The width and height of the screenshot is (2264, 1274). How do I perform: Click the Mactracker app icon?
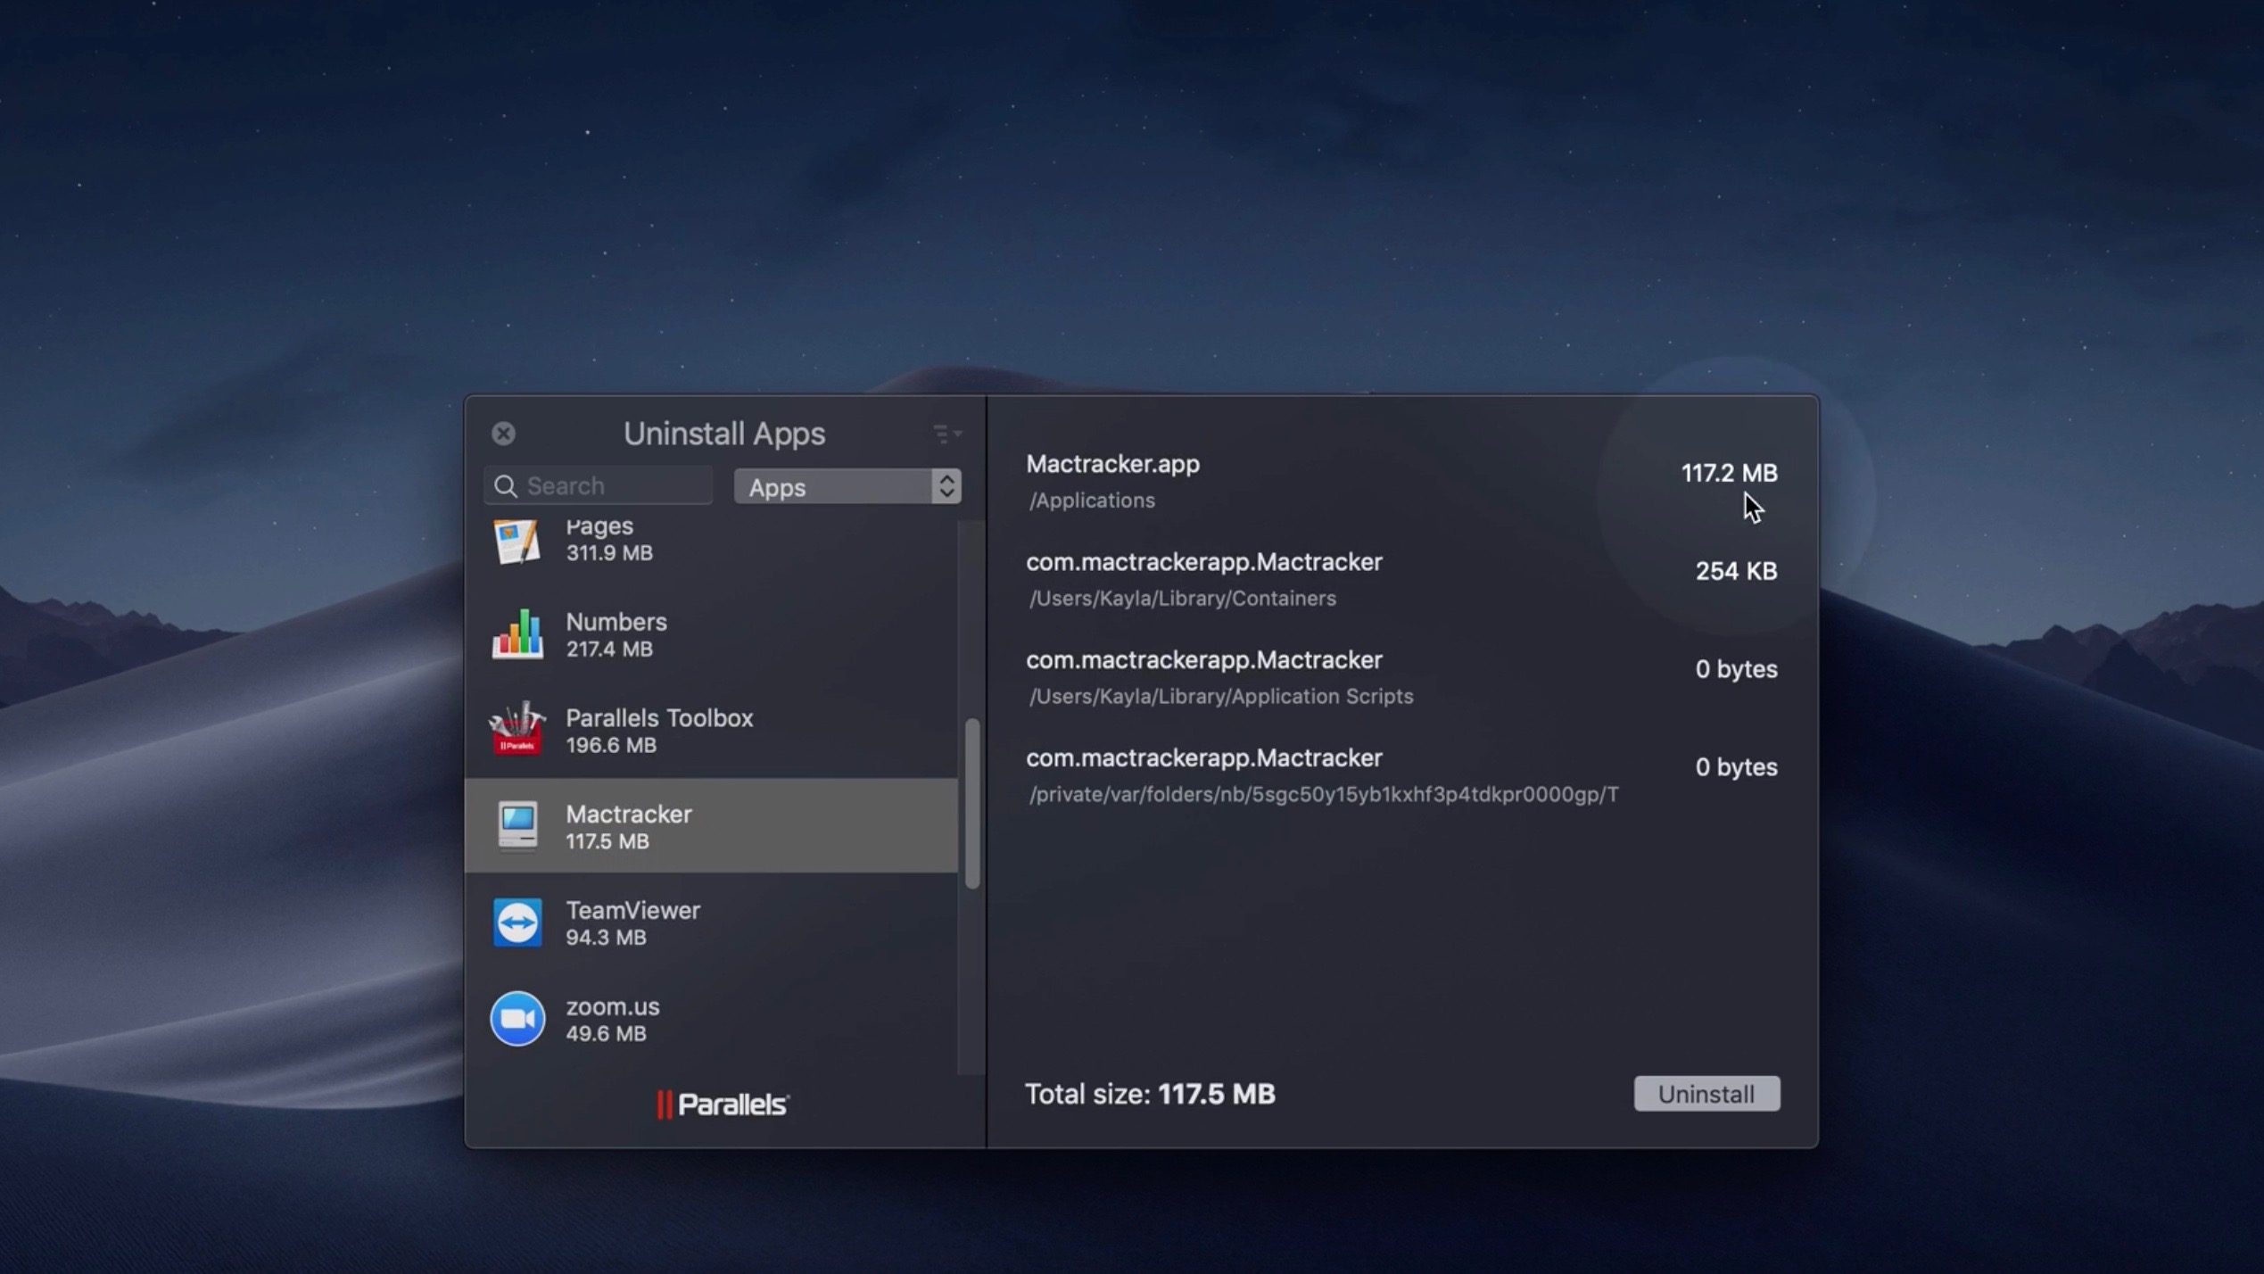(517, 826)
